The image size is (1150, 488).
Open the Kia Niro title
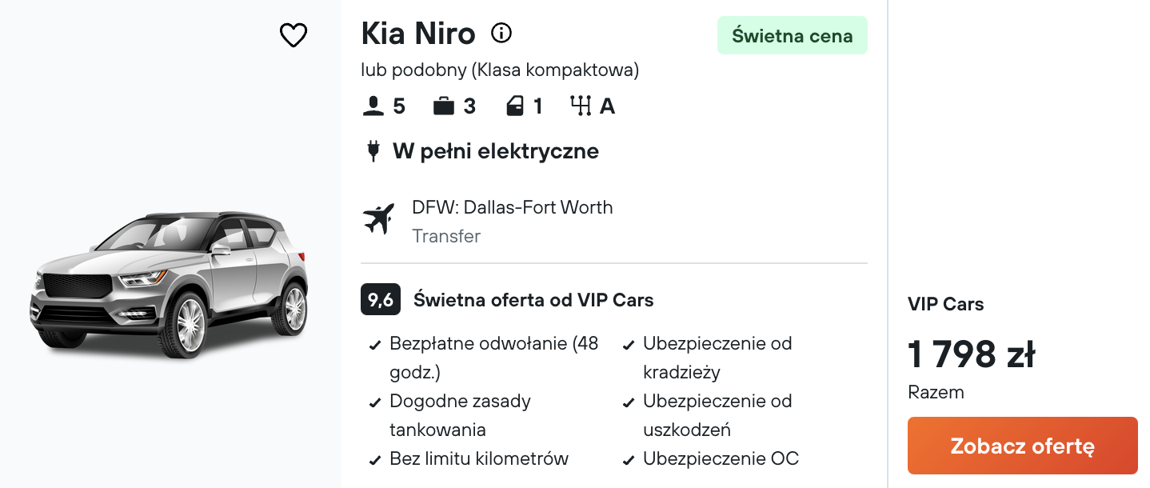(x=418, y=34)
